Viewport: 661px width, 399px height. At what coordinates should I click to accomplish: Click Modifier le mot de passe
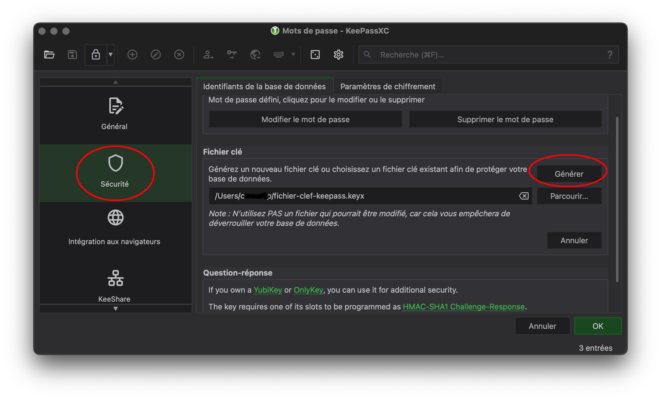click(305, 119)
